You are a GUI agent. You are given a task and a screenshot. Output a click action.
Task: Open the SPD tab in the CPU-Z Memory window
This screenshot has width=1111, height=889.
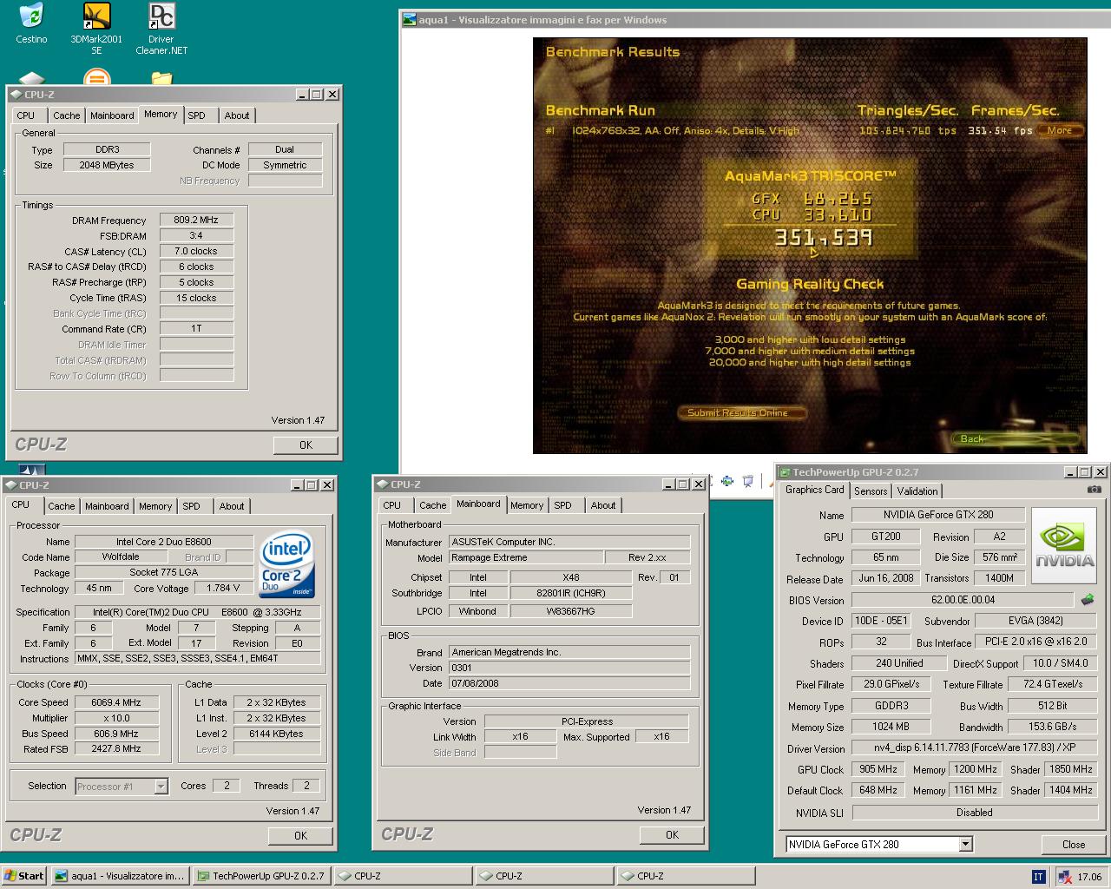[197, 115]
